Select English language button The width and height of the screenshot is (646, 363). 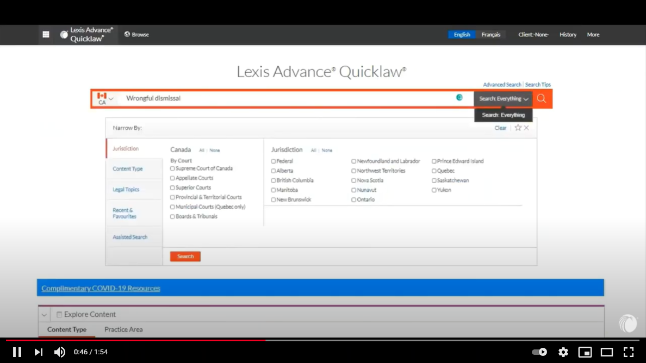pos(462,35)
